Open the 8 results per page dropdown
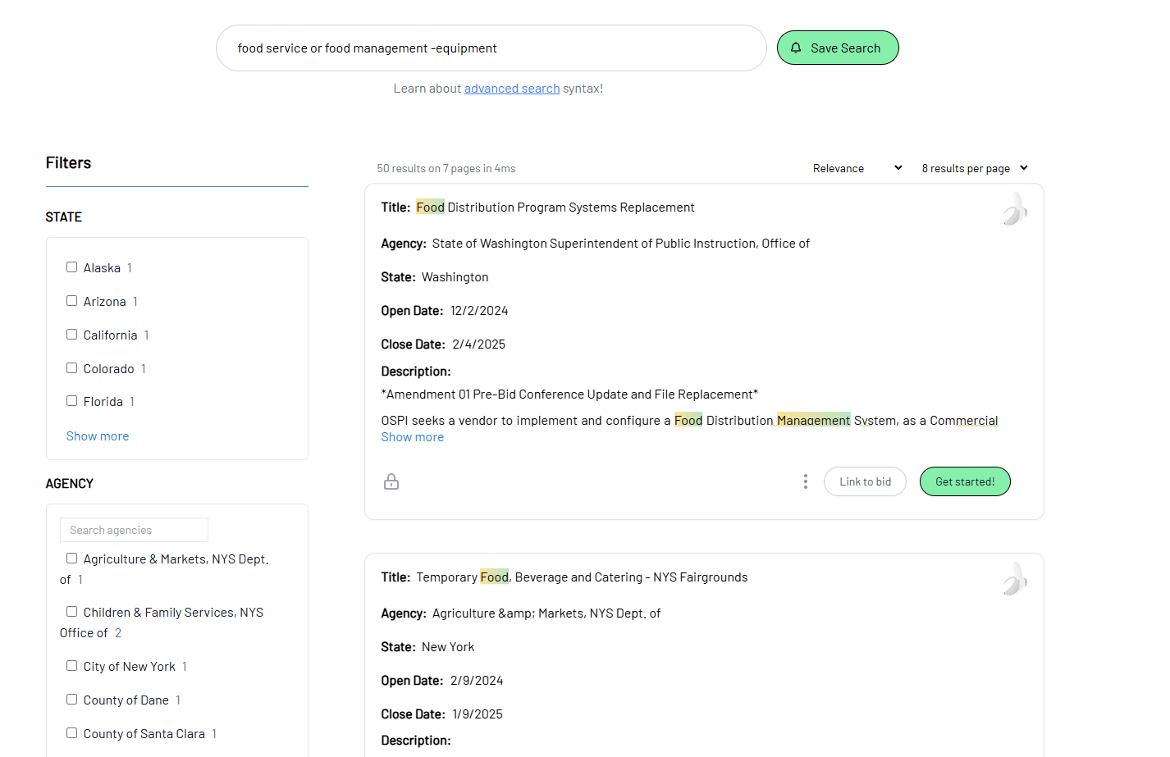This screenshot has height=757, width=1170. pyautogui.click(x=975, y=168)
